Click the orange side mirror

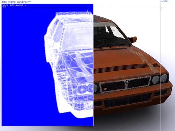[134, 39]
